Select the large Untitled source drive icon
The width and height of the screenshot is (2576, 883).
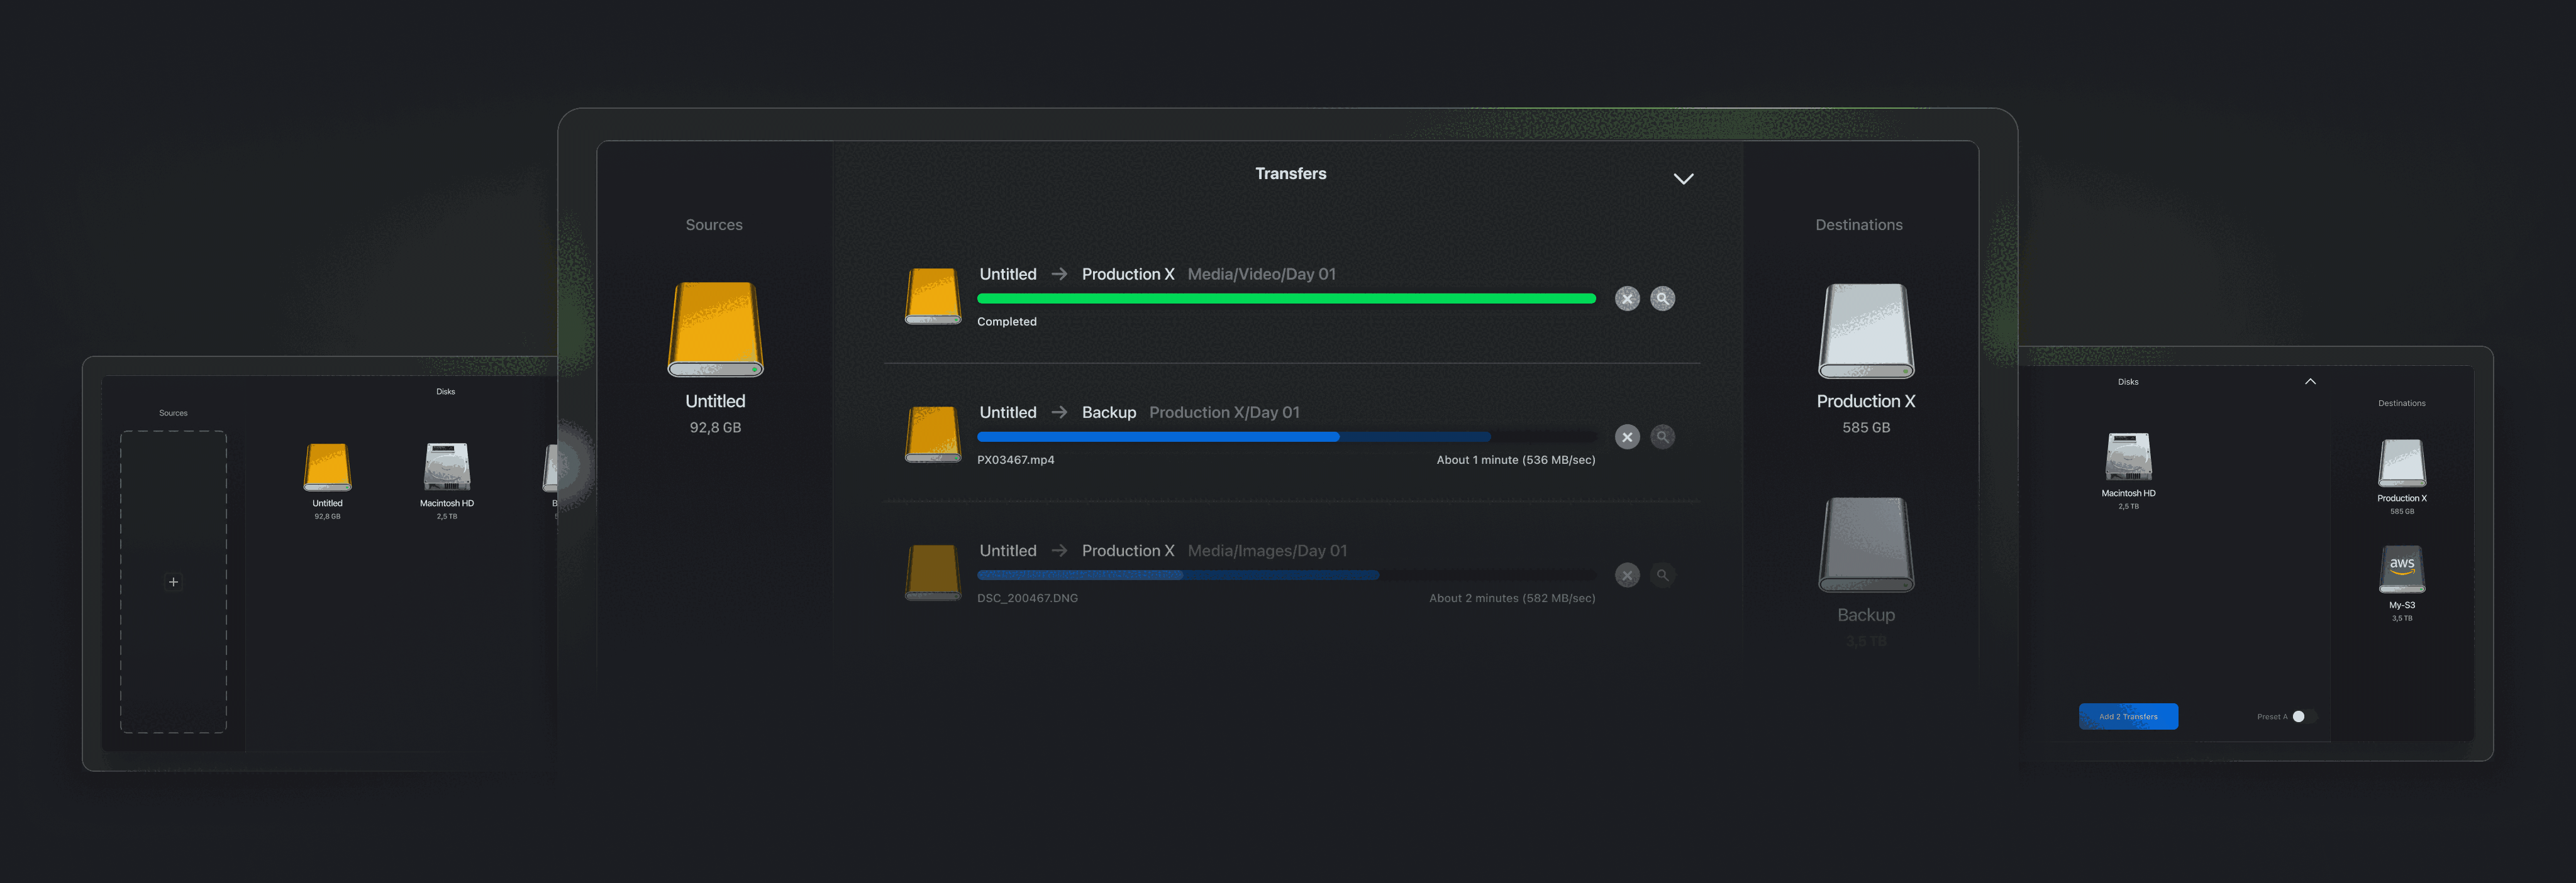click(x=715, y=329)
